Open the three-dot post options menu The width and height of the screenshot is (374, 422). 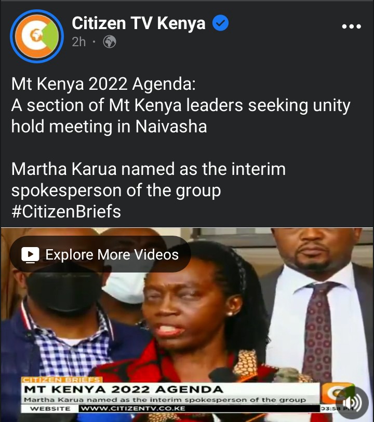[351, 26]
